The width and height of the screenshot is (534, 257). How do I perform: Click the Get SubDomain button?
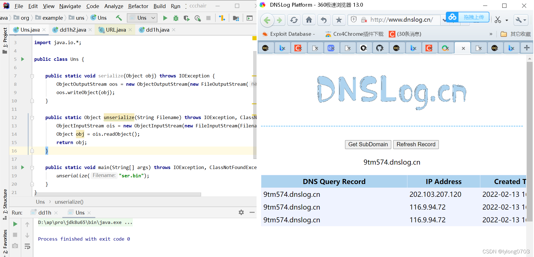pos(368,144)
